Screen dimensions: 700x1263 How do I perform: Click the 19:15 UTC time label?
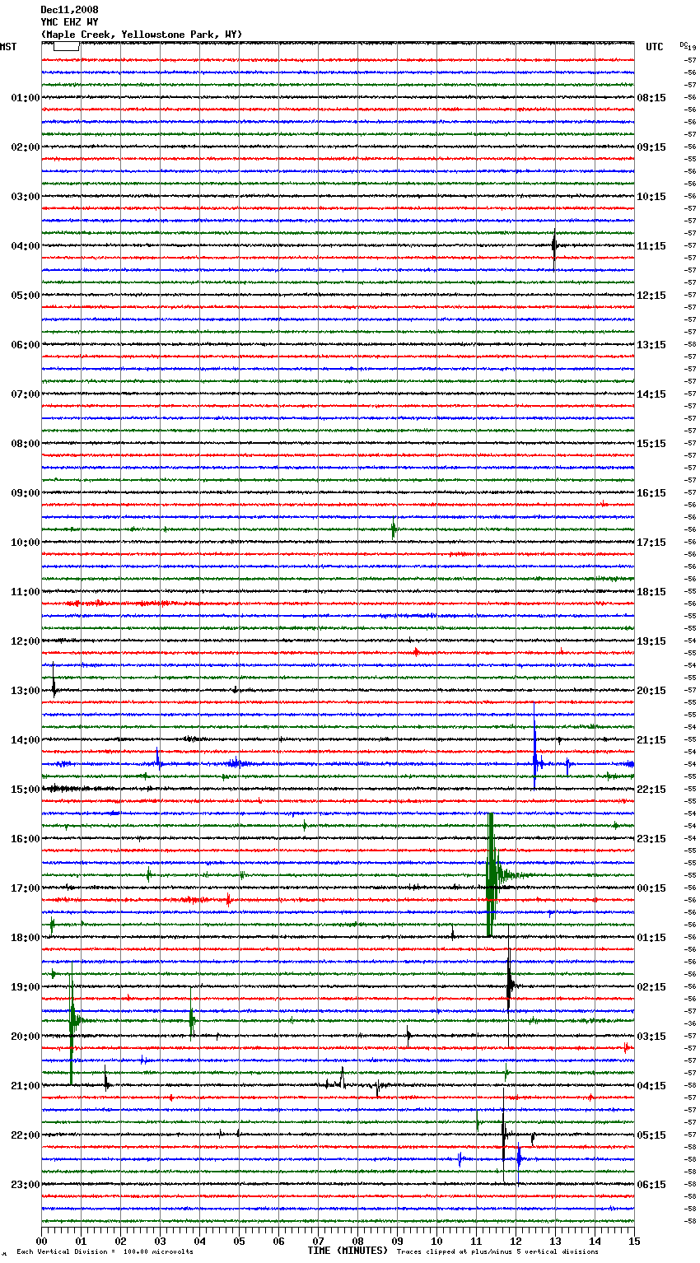(x=651, y=641)
